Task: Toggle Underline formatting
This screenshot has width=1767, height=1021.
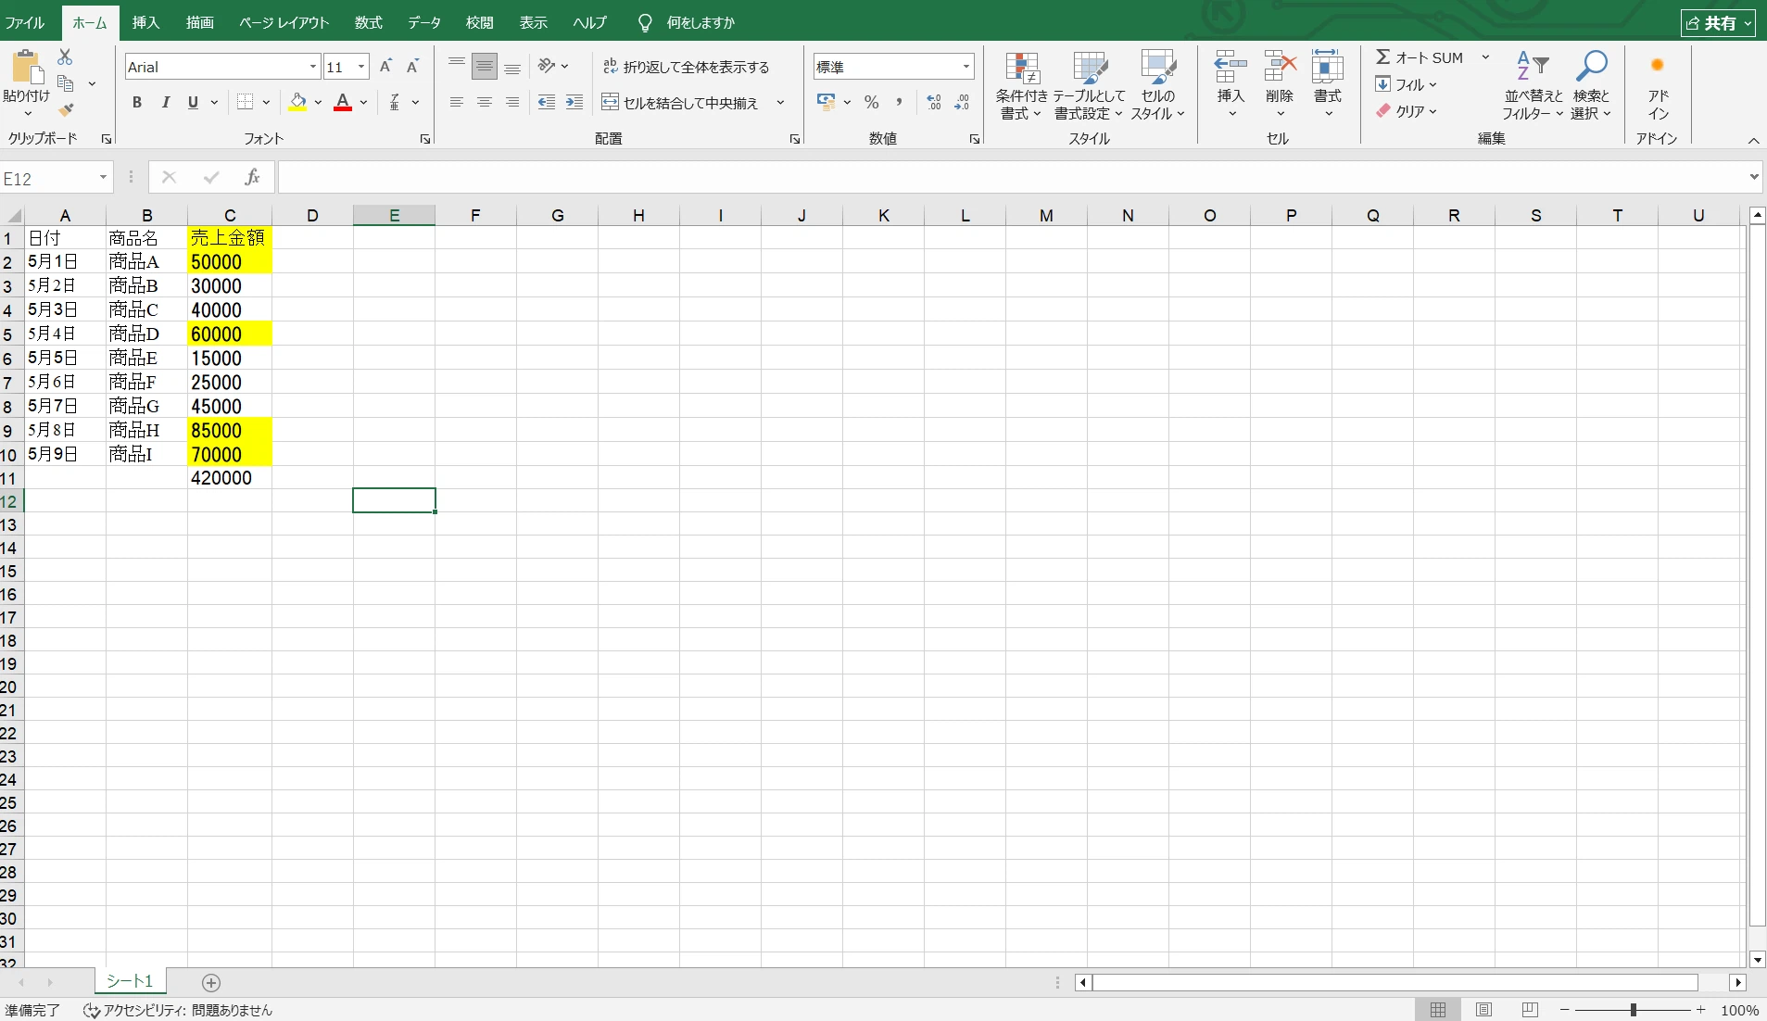Action: pyautogui.click(x=193, y=102)
